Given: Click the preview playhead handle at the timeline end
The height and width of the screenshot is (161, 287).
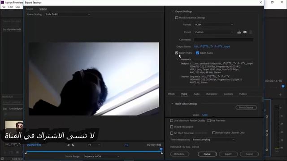Looking at the screenshot, I should (161, 150).
